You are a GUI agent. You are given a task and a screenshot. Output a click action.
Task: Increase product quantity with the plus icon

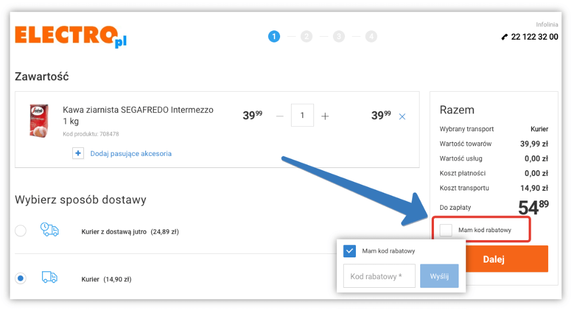325,116
